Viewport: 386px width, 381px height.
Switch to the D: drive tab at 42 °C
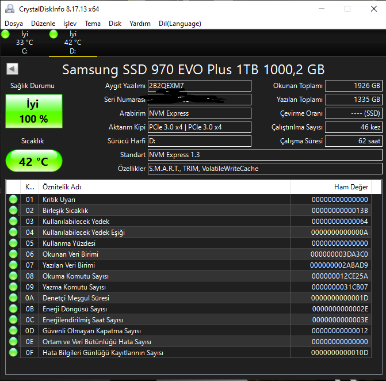pos(73,43)
